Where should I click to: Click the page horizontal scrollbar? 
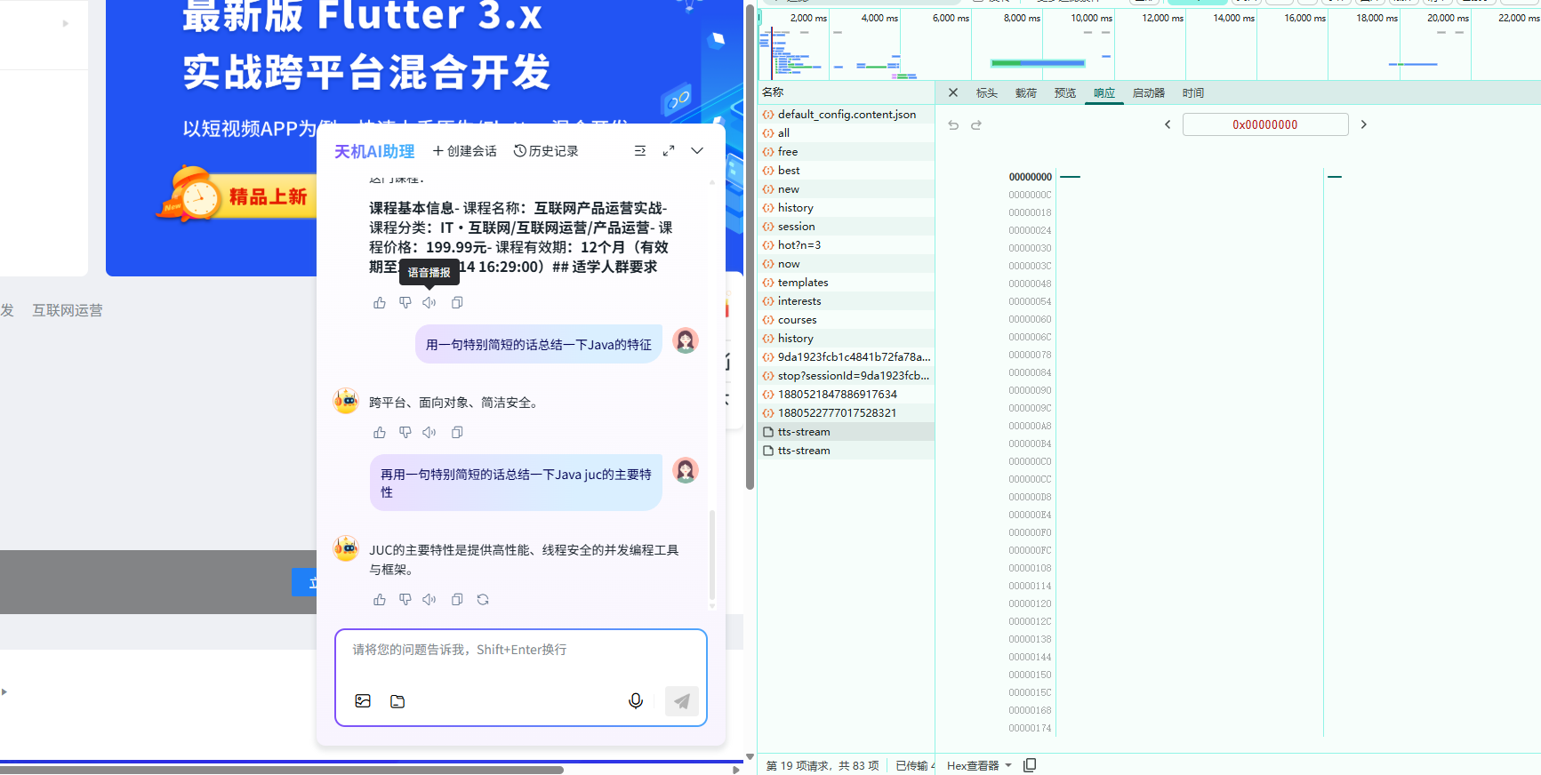282,770
